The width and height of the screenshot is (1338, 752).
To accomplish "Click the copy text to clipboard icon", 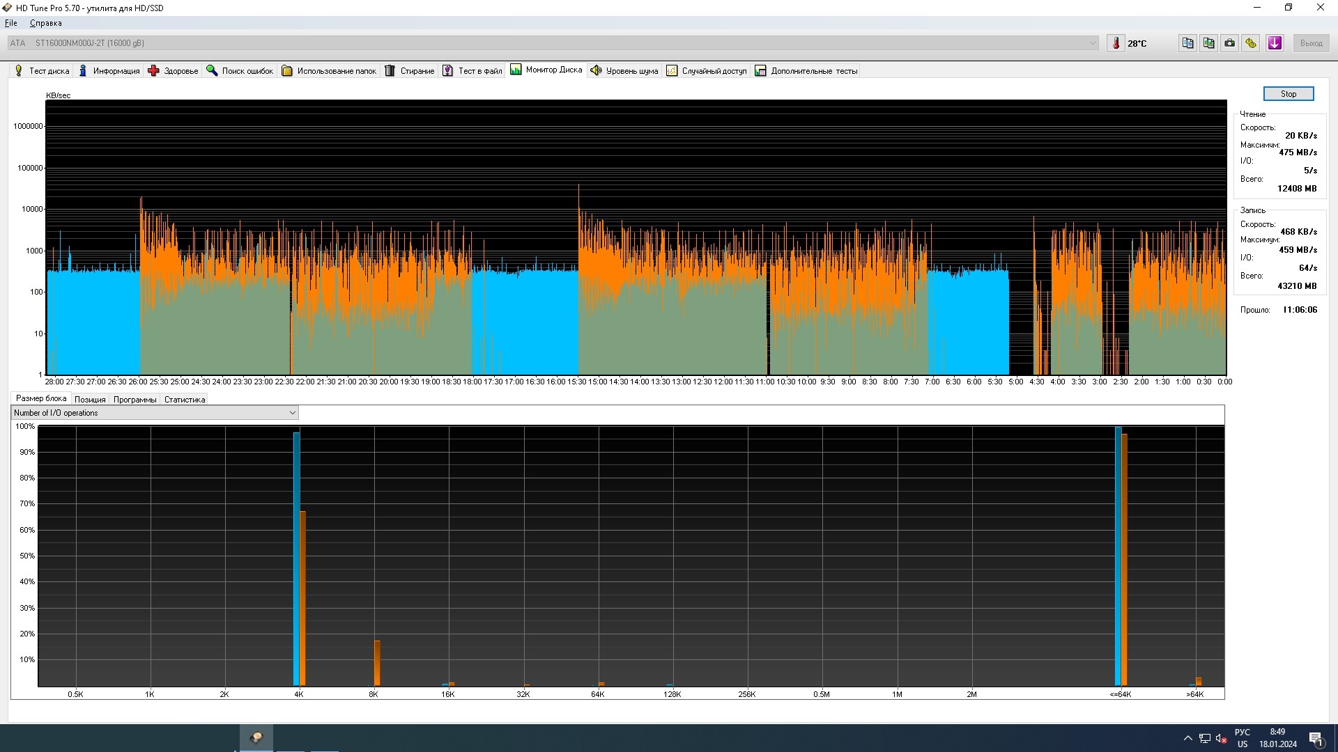I will pyautogui.click(x=1187, y=43).
